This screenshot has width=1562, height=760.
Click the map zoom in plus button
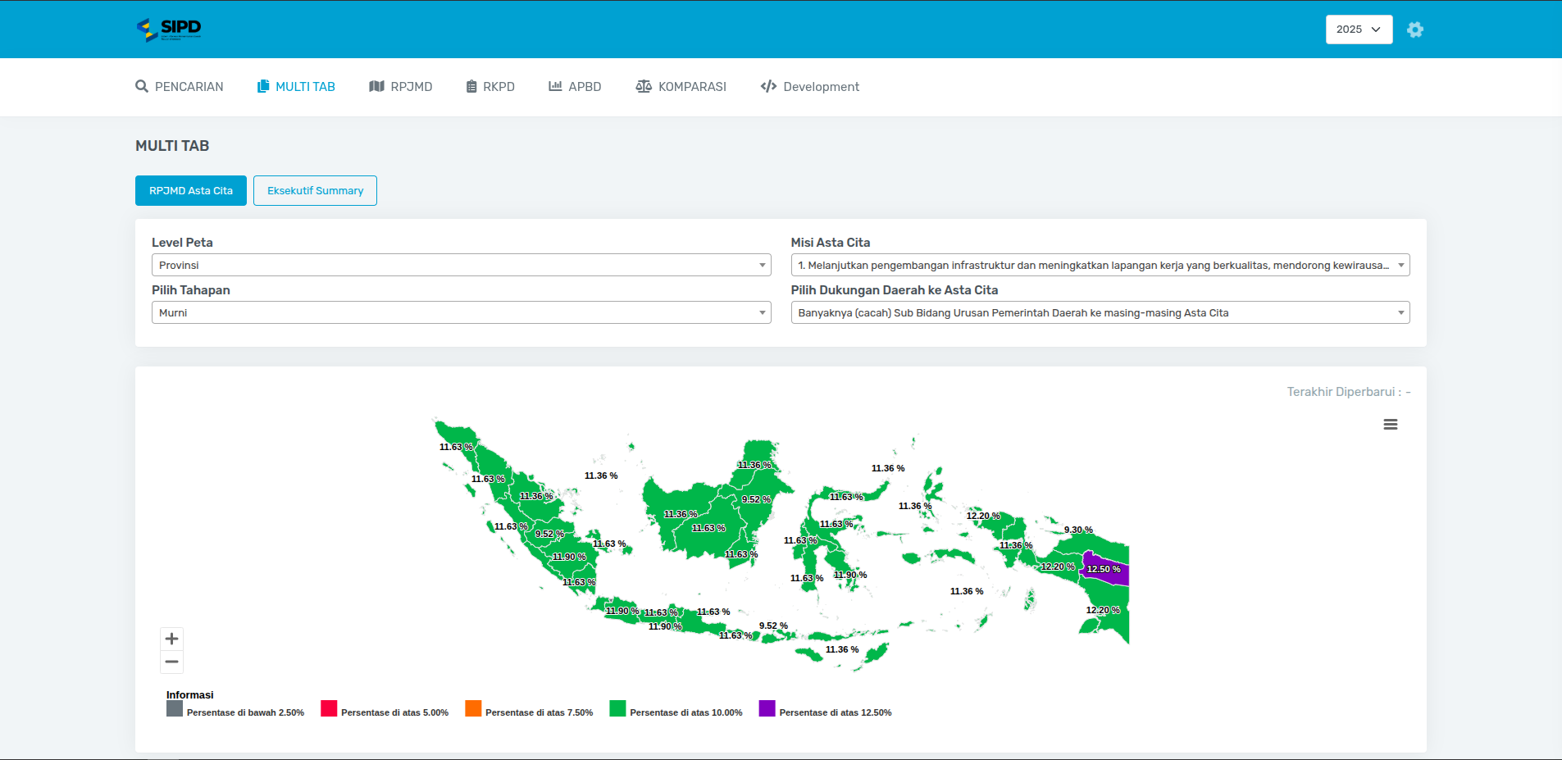(171, 639)
